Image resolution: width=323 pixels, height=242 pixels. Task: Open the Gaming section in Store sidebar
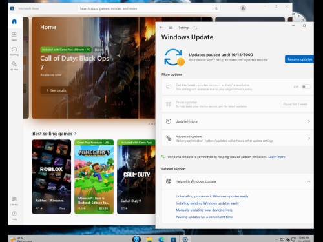tap(14, 51)
